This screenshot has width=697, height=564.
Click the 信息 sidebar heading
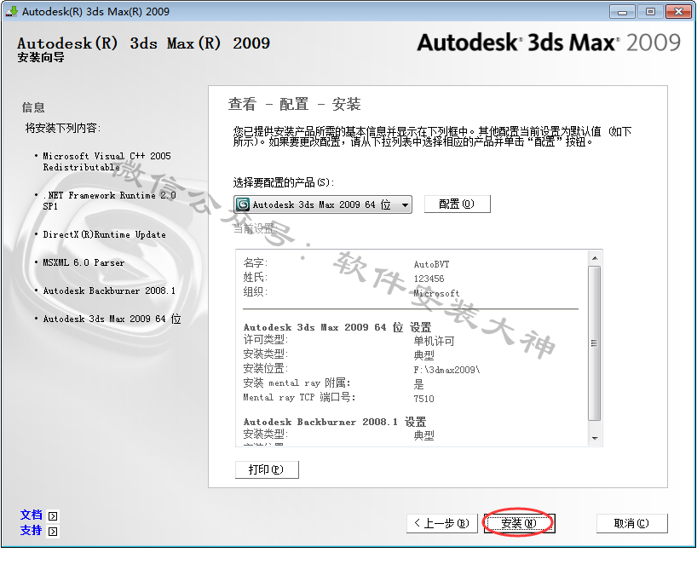tap(33, 107)
